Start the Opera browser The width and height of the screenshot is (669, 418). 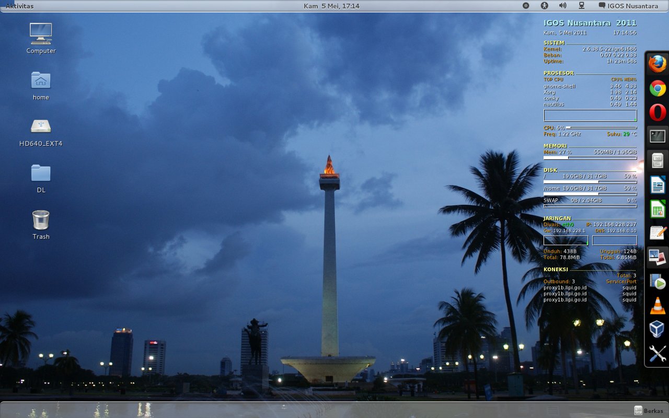click(658, 112)
